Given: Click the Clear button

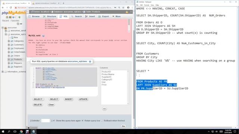Looking at the screenshot, I should point(51,105).
